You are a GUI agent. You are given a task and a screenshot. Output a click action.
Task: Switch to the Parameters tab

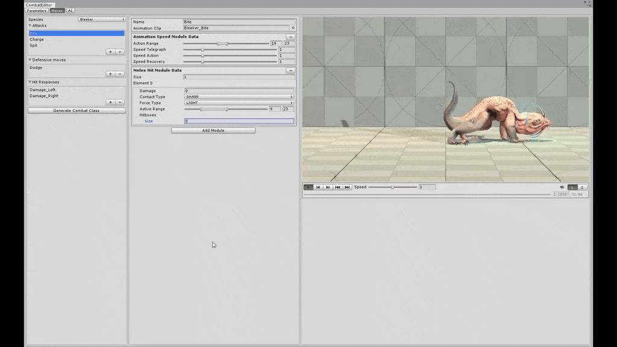coord(36,11)
